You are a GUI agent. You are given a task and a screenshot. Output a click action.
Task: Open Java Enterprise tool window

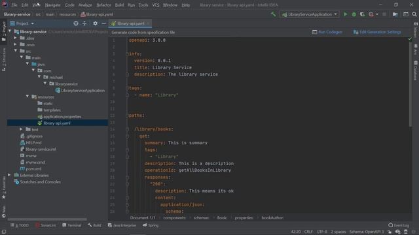point(122,225)
